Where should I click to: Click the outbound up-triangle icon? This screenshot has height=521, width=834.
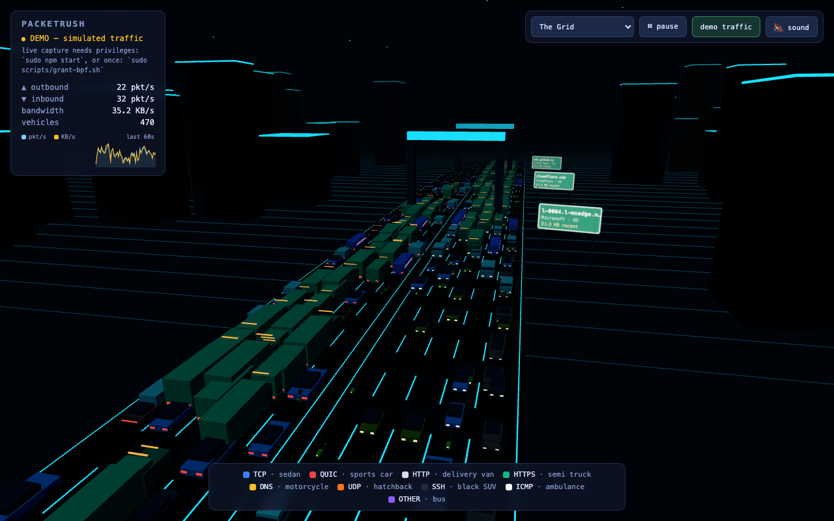tap(24, 87)
